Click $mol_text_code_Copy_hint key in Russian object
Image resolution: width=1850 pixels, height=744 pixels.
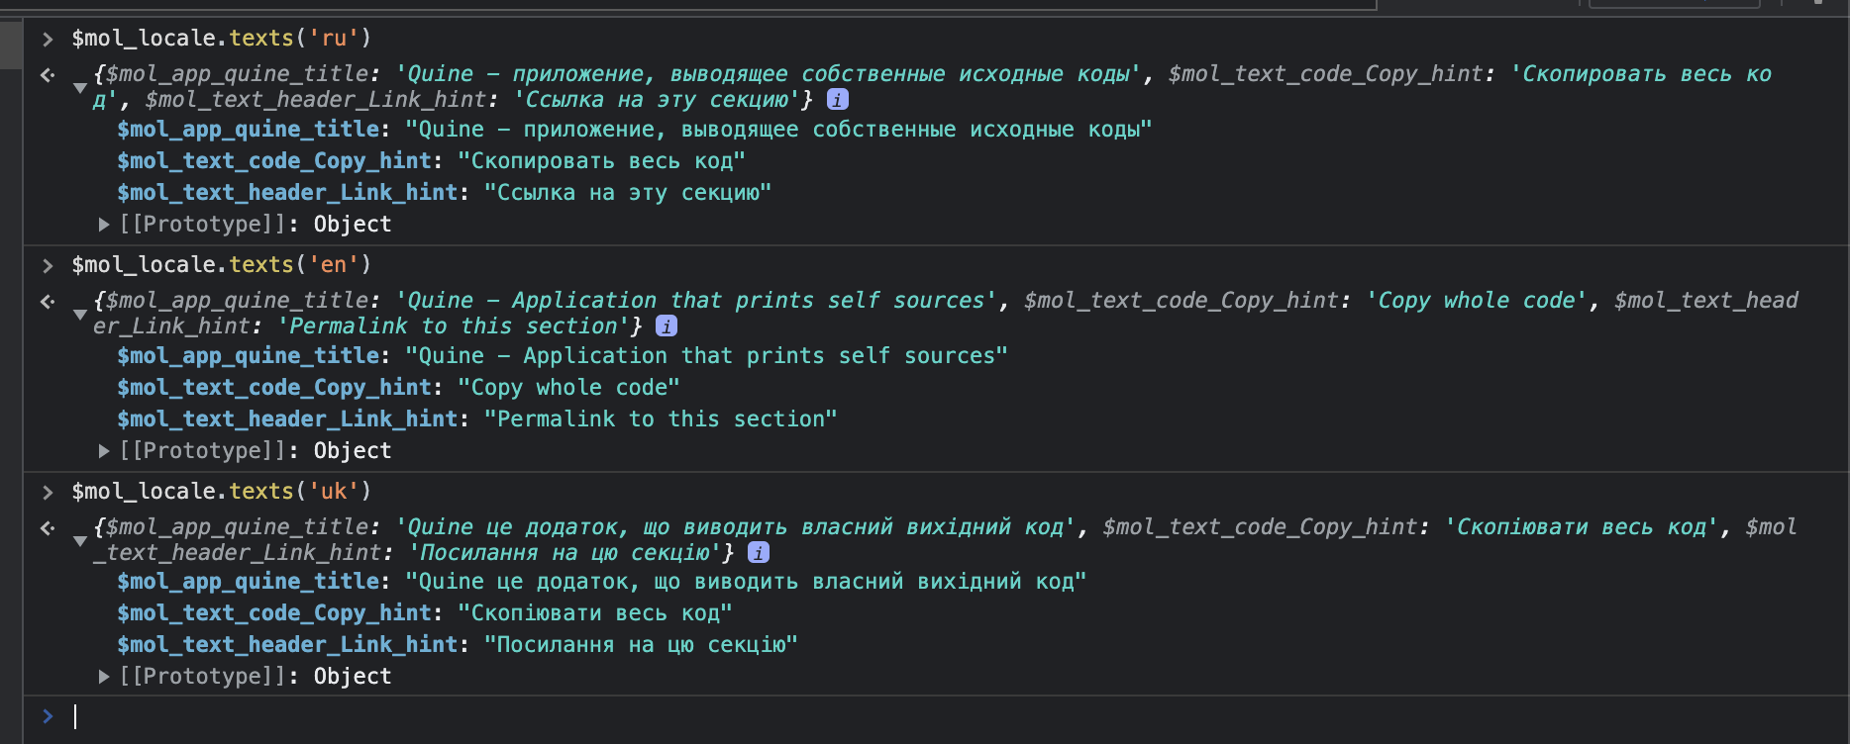tap(274, 161)
